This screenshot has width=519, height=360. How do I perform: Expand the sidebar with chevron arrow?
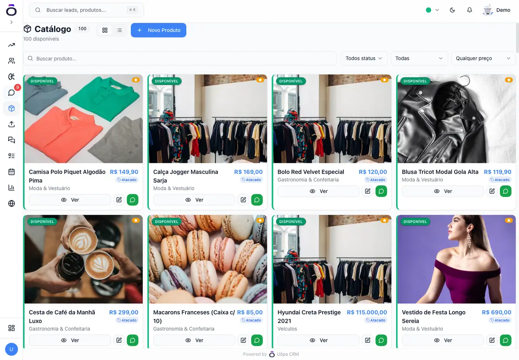click(x=11, y=22)
